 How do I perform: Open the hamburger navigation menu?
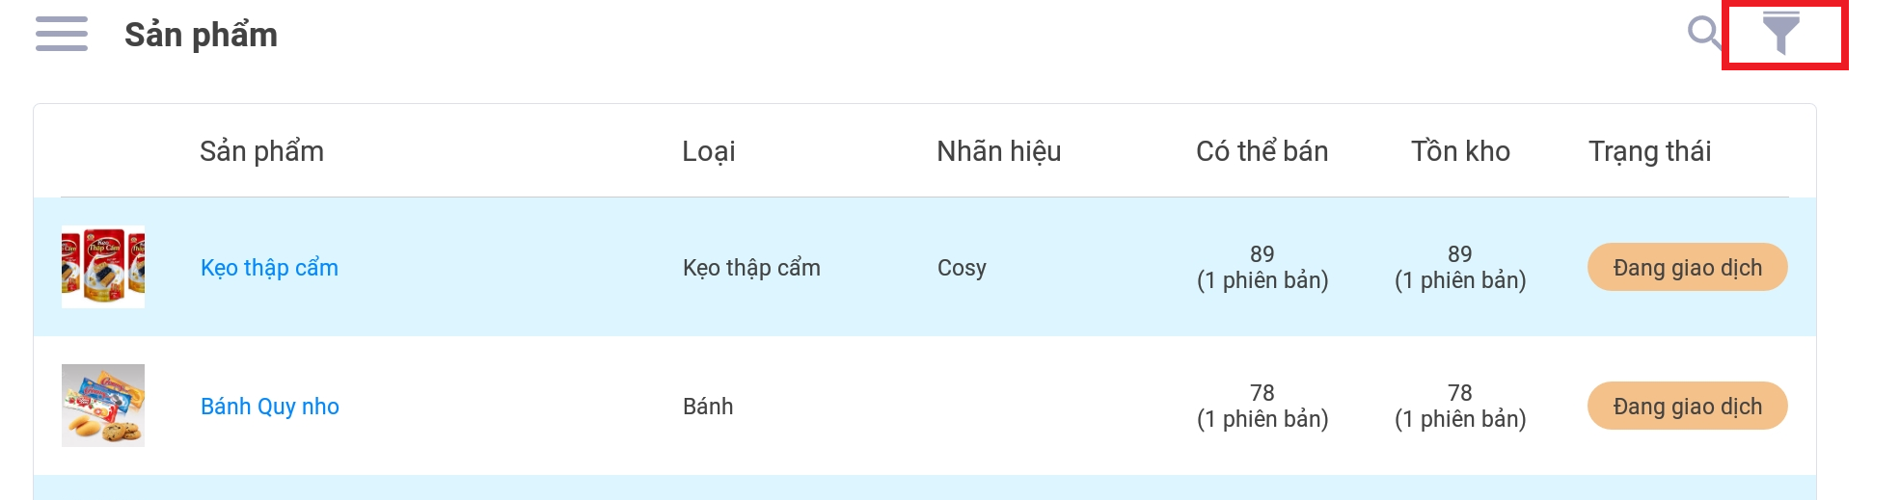pos(62,34)
